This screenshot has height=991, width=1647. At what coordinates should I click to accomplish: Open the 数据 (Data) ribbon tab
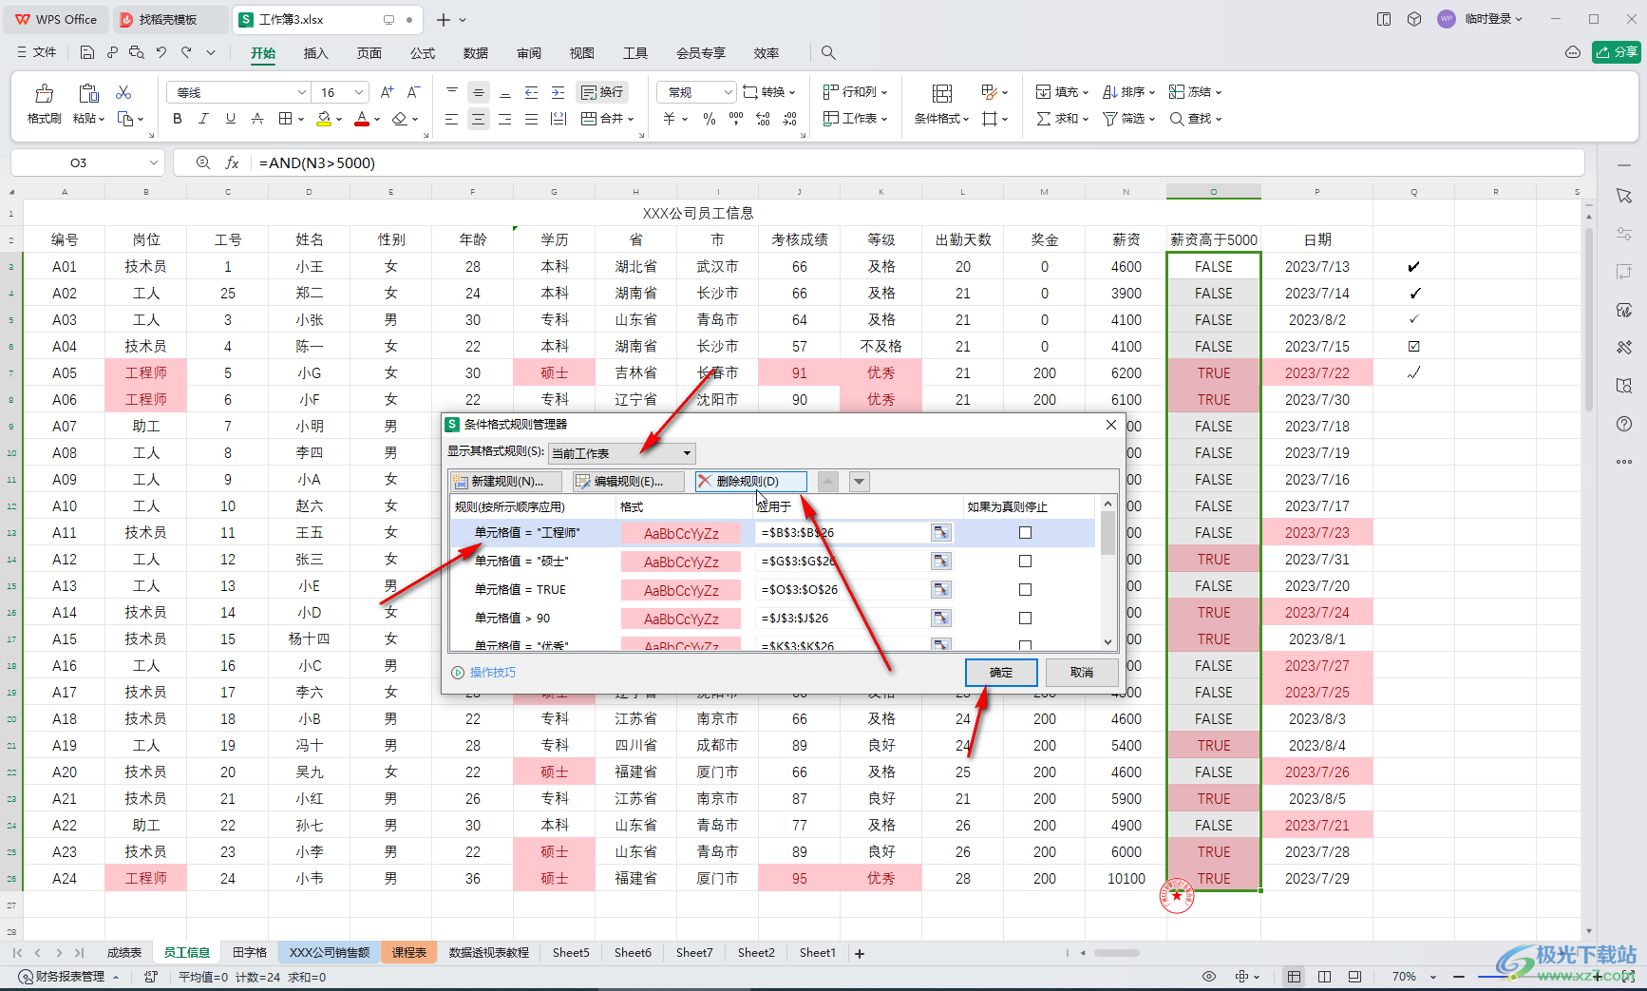click(476, 53)
